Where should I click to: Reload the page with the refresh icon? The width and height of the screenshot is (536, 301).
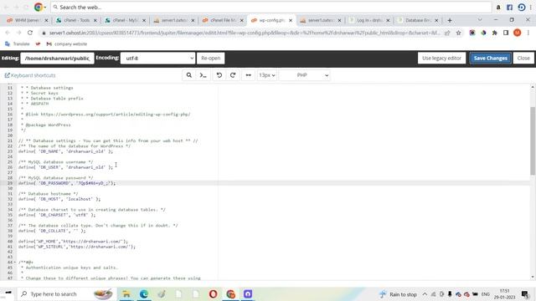tap(30, 33)
